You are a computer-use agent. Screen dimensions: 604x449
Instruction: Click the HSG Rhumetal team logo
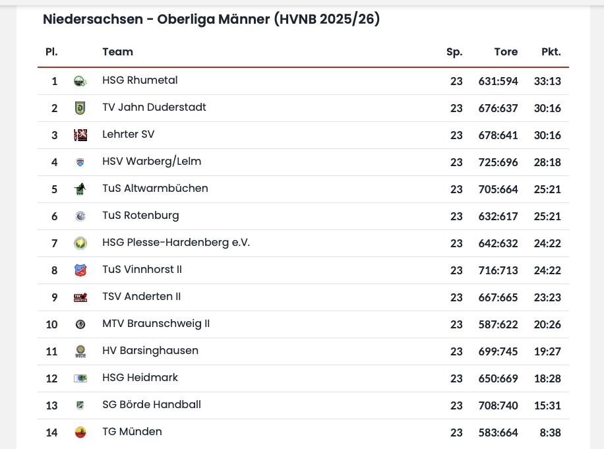point(80,81)
